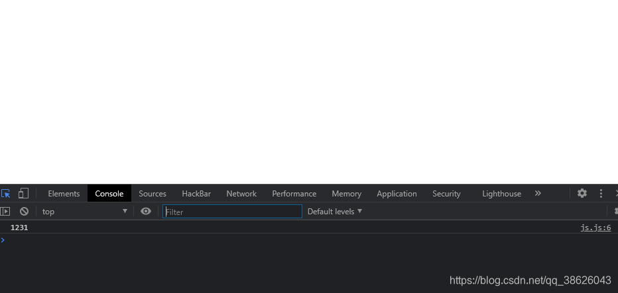Open the Memory tab

346,194
